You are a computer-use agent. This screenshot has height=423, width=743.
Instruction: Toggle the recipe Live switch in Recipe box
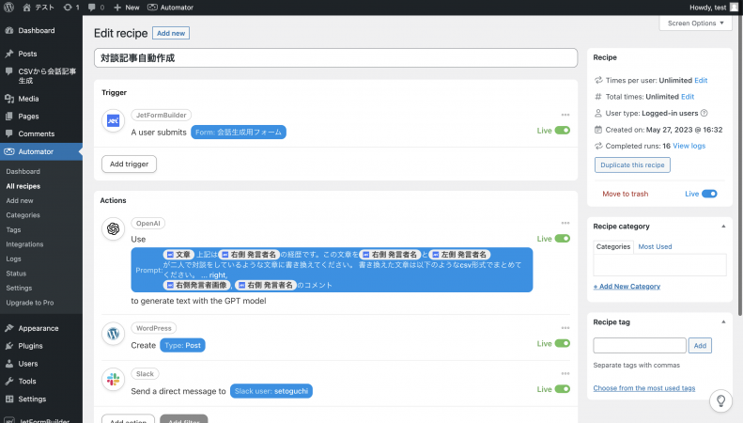tap(709, 194)
